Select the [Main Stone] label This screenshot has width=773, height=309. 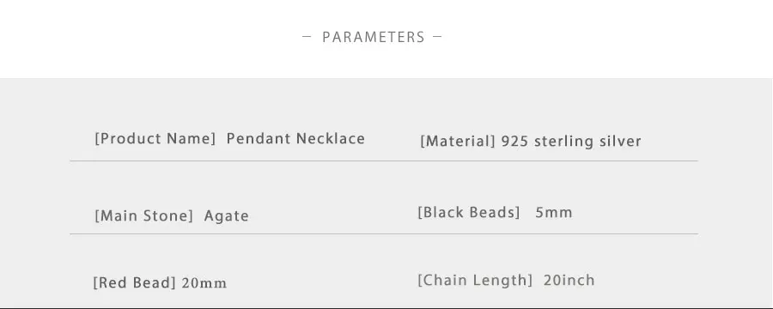[x=143, y=215]
